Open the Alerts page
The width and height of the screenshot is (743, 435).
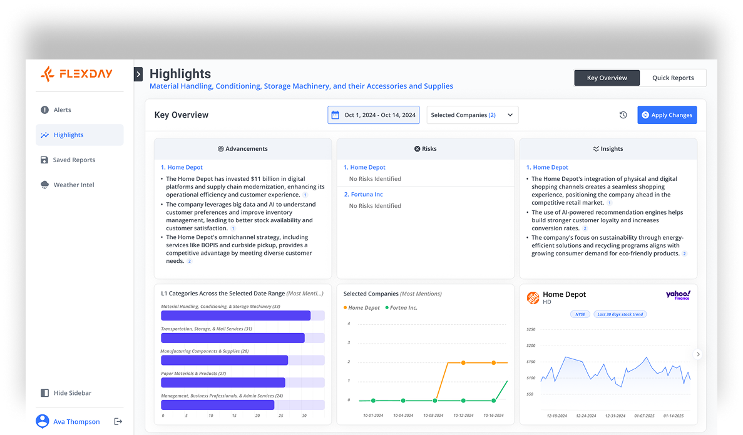(79, 110)
